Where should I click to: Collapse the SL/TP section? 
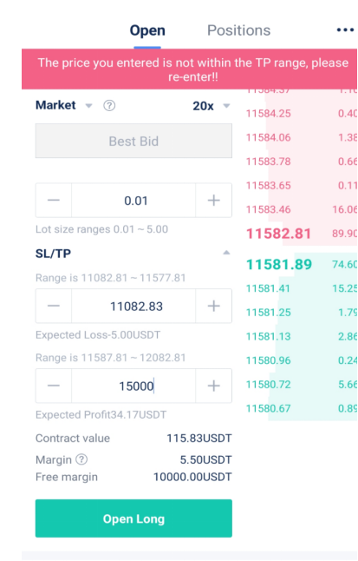pos(226,253)
